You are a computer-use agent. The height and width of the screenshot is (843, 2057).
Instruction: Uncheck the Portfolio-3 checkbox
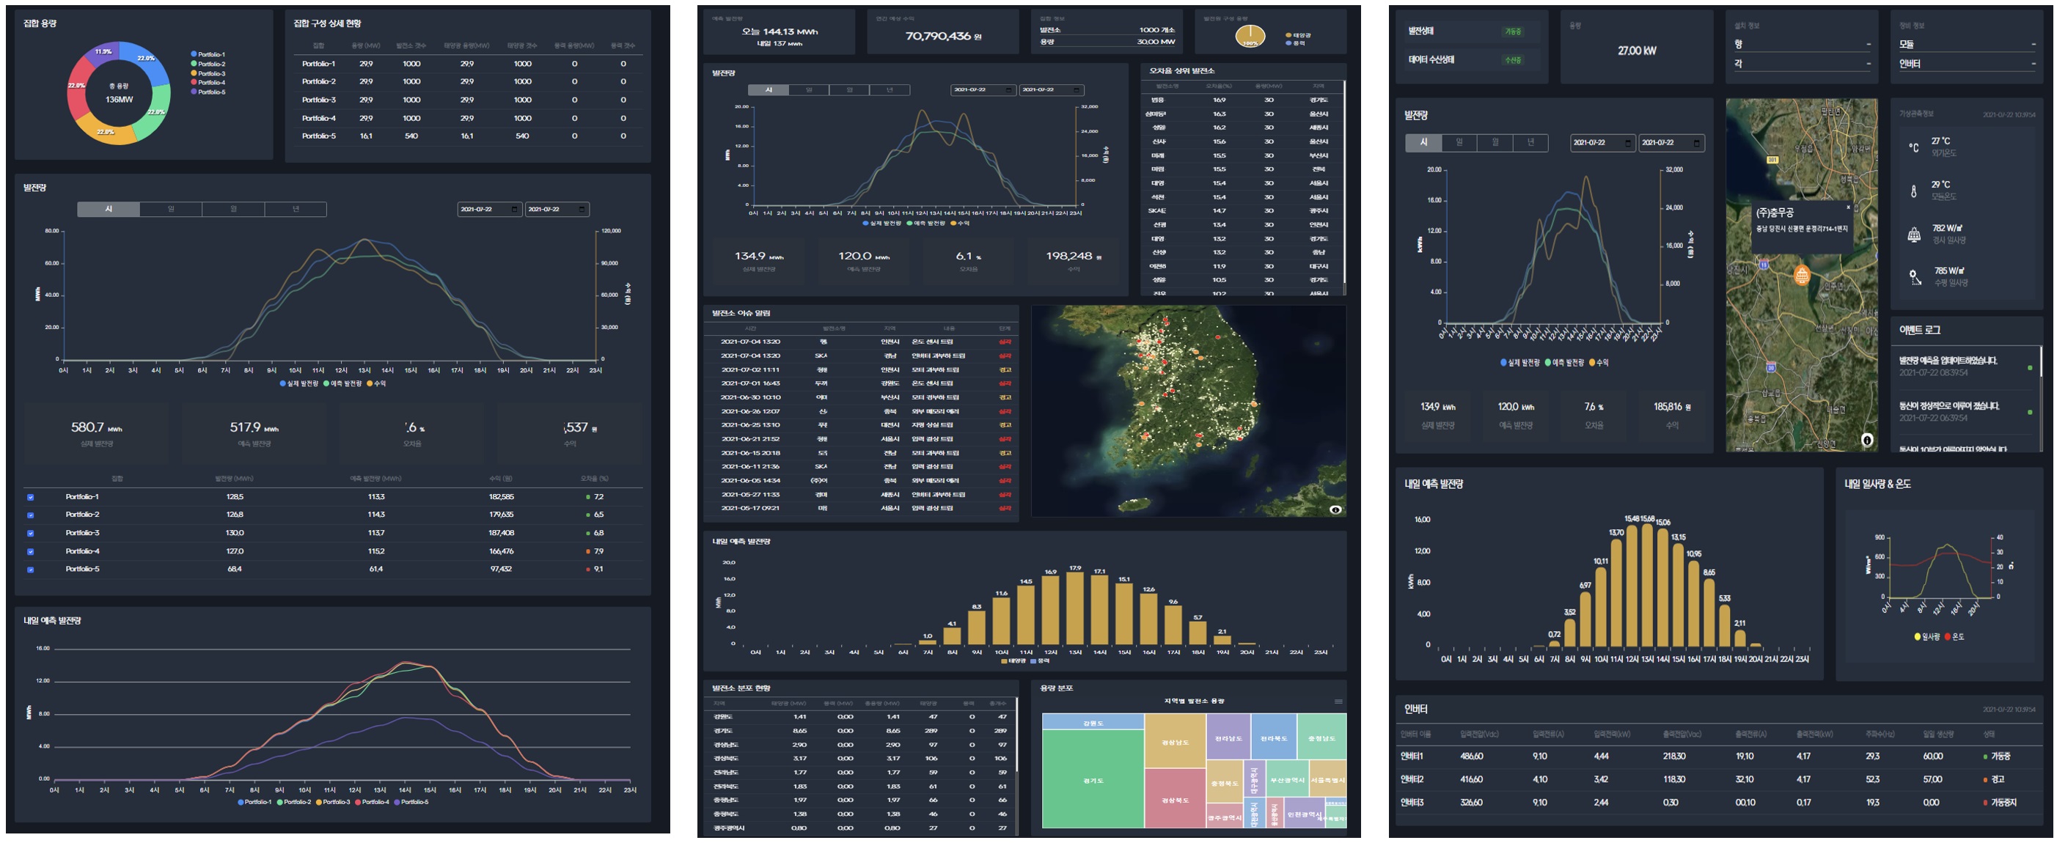point(30,533)
